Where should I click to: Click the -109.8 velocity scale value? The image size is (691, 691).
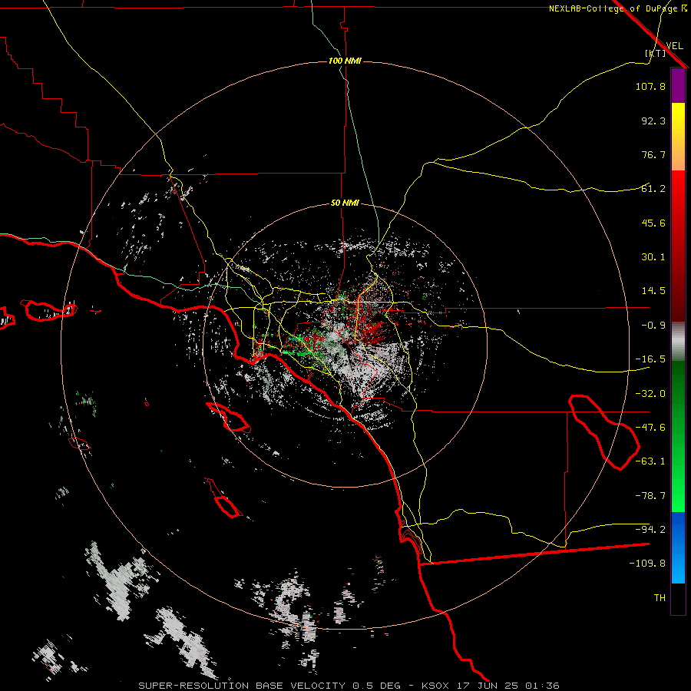(x=647, y=564)
